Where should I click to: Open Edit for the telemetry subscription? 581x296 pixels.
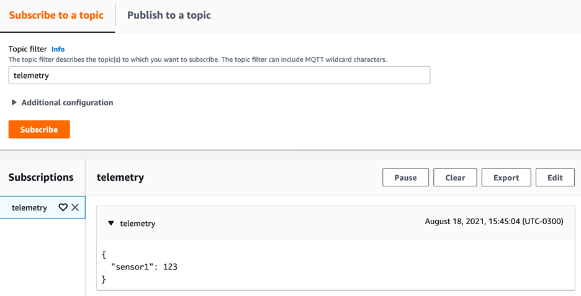tap(555, 178)
